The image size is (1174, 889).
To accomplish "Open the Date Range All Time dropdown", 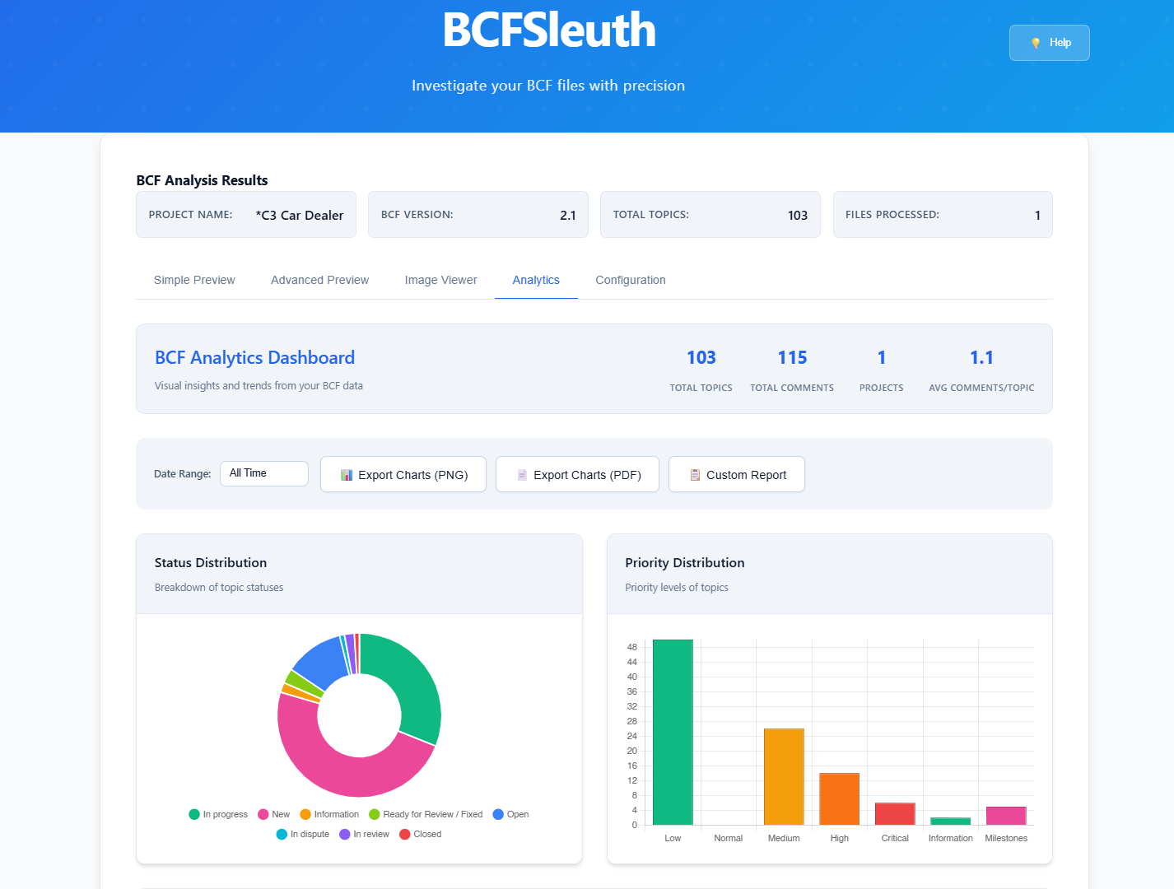I will click(x=264, y=473).
